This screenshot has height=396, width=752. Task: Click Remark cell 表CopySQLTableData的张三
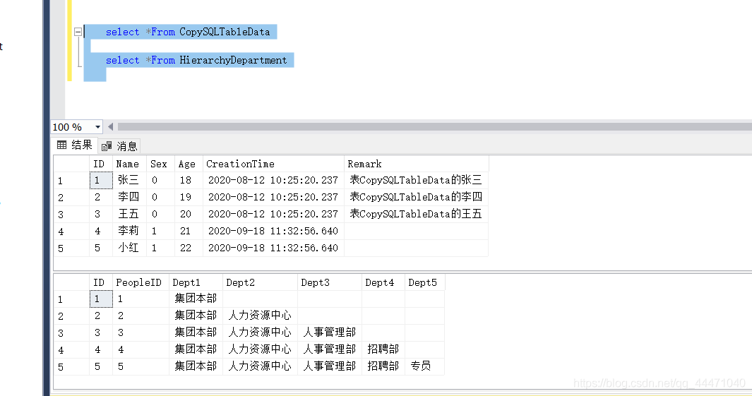417,180
